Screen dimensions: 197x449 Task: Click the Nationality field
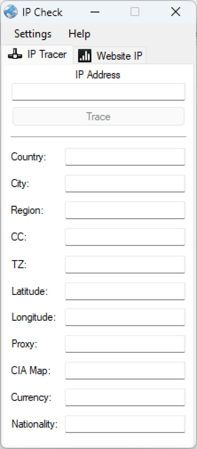tap(125, 424)
